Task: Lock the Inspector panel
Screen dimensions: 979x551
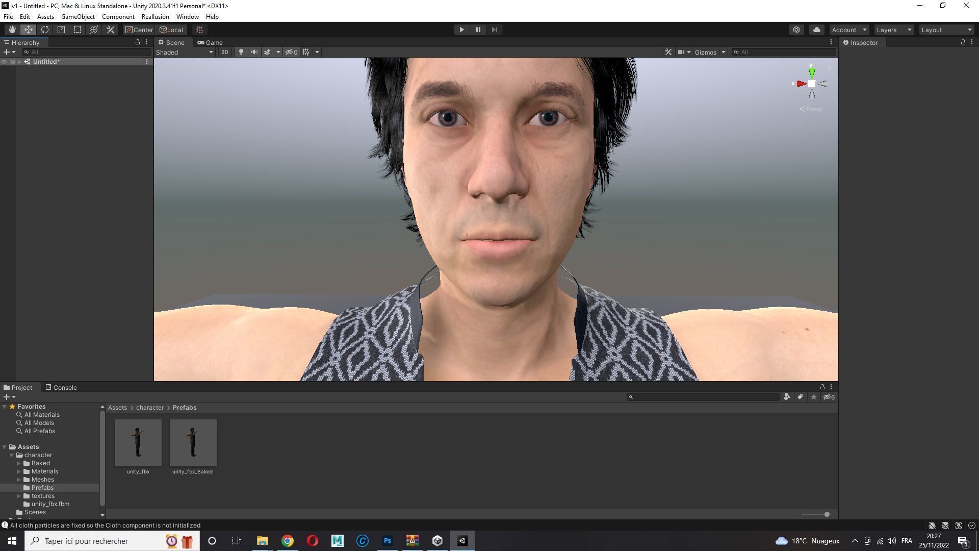Action: (963, 42)
